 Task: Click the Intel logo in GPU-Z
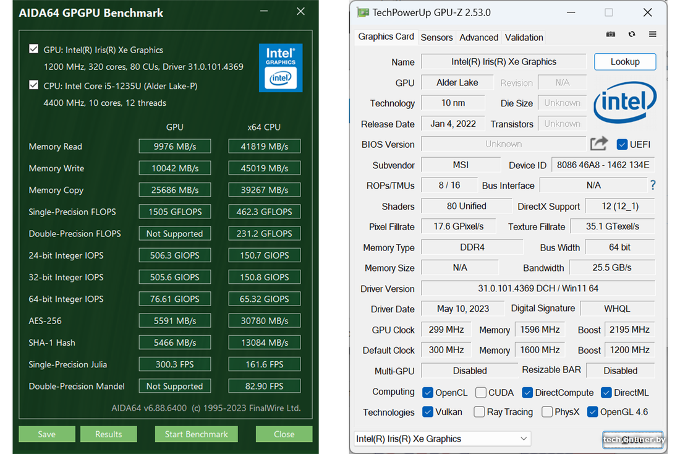coord(624,103)
